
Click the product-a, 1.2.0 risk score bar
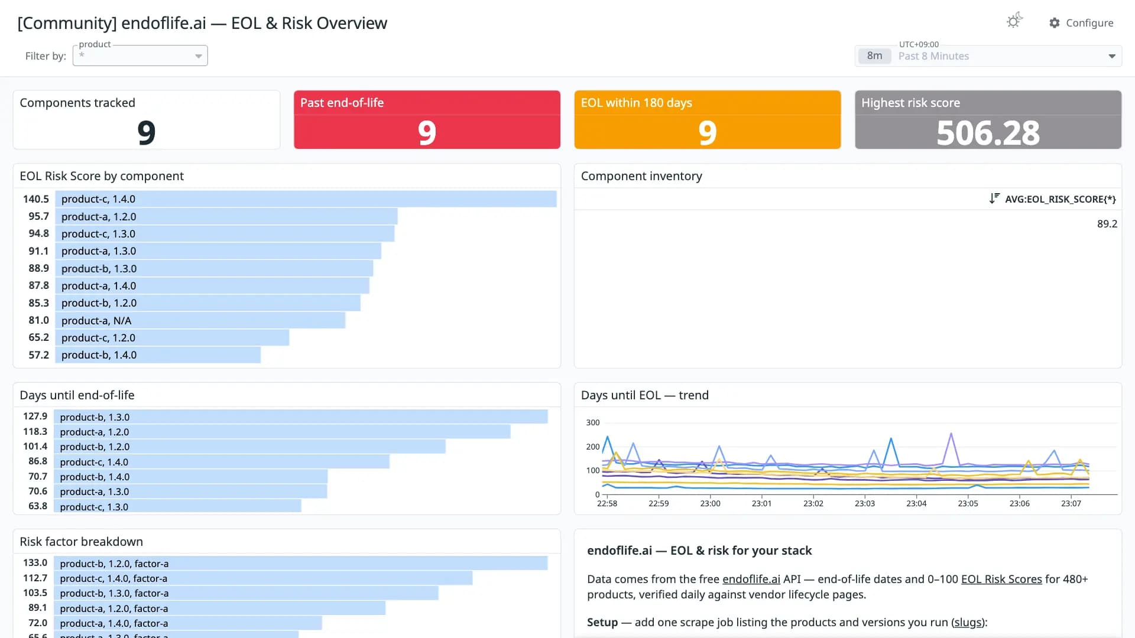pos(226,216)
